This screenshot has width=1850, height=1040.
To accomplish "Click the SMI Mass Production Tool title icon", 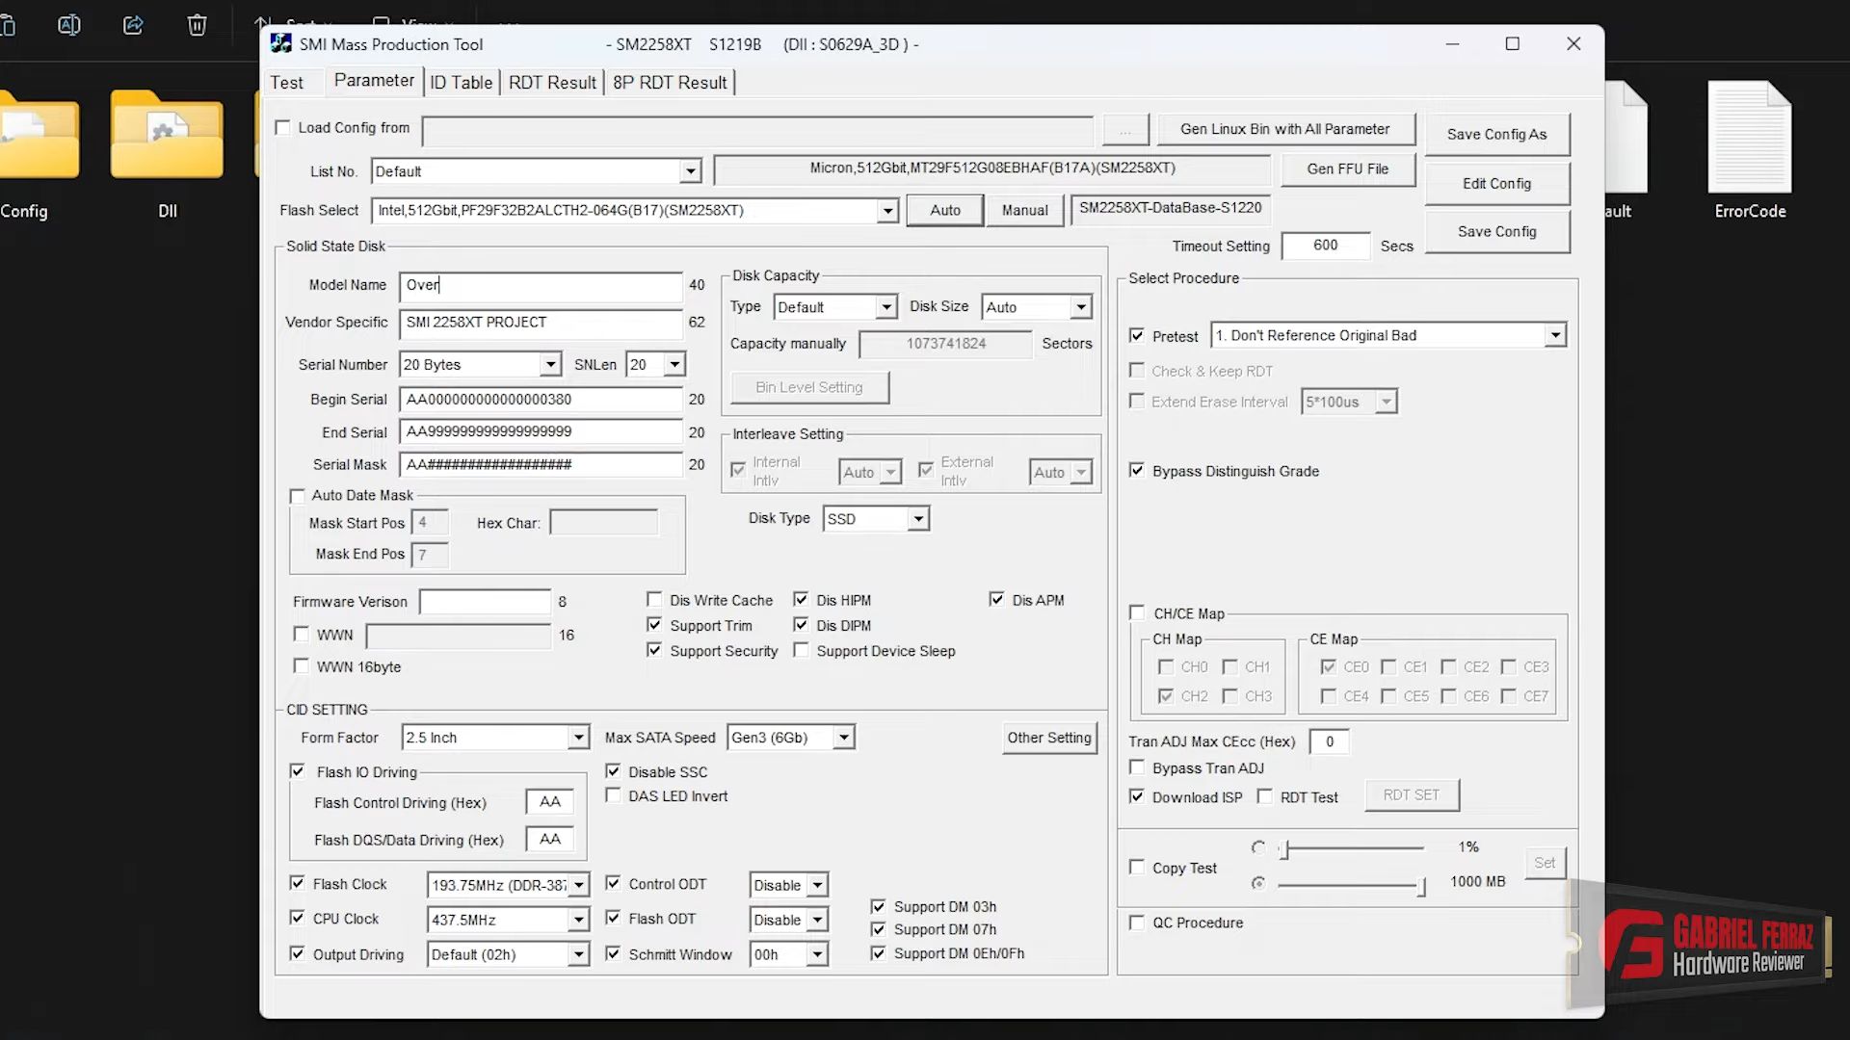I will pyautogui.click(x=281, y=43).
